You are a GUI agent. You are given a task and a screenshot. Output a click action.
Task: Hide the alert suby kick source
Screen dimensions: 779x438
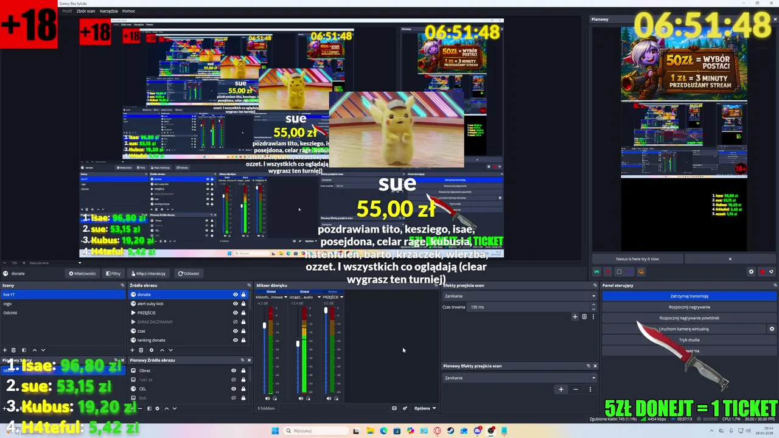pos(235,304)
